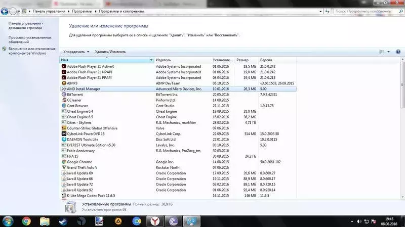Click the Удалить/Изменить button
This screenshot has width=405, height=227.
(110, 52)
